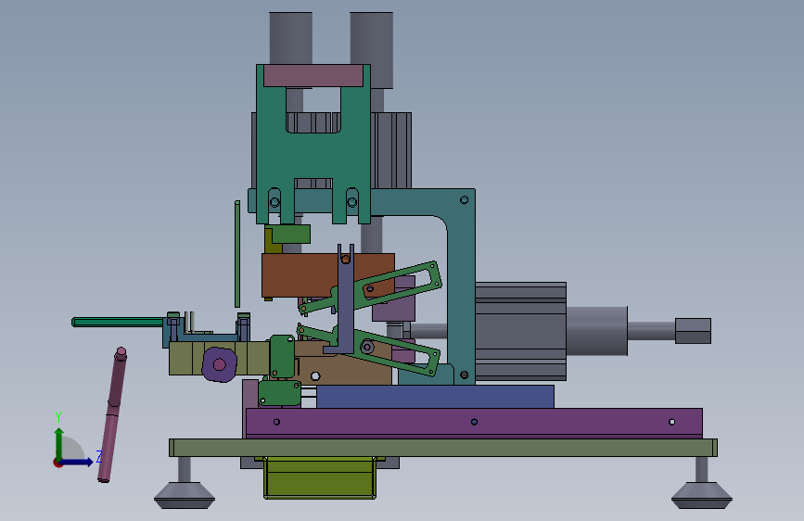Select the tilted maroon rod
The height and width of the screenshot is (521, 804).
tap(112, 414)
